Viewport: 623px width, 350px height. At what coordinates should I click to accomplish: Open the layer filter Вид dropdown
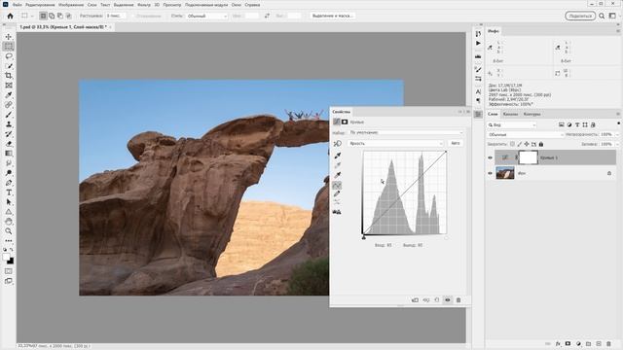click(x=512, y=125)
